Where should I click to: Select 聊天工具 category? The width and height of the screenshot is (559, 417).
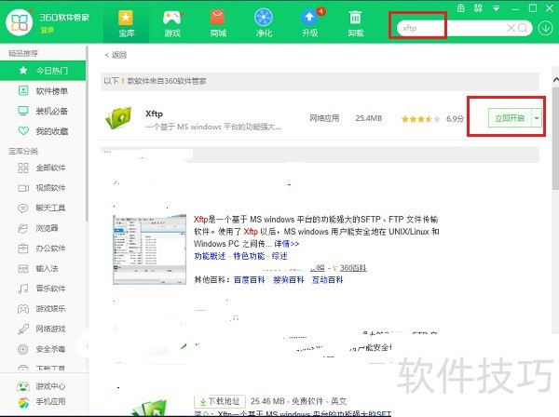pos(43,208)
